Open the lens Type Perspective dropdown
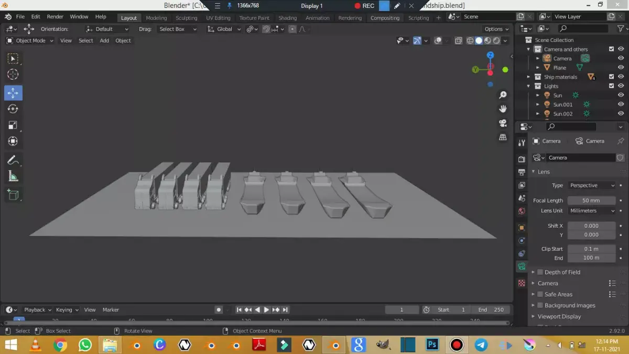The image size is (629, 354). tap(592, 185)
